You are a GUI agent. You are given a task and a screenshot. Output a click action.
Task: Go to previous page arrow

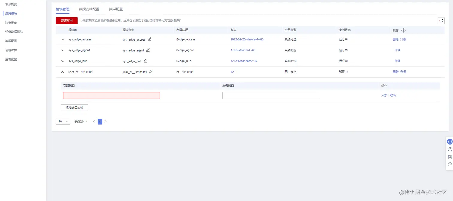94,122
